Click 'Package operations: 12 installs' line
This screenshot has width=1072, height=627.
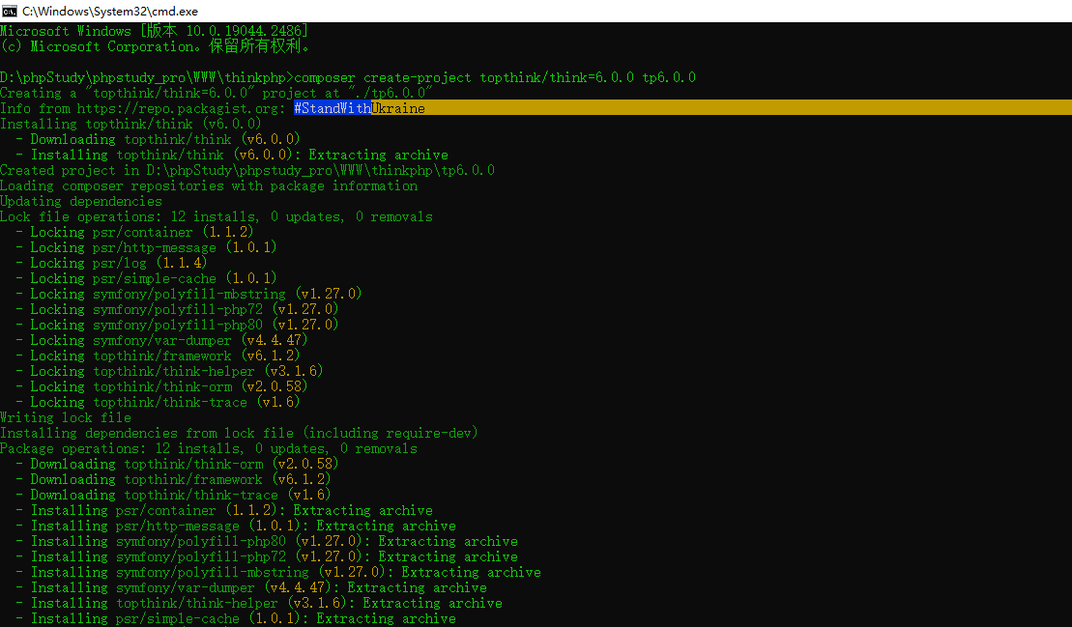pos(209,448)
